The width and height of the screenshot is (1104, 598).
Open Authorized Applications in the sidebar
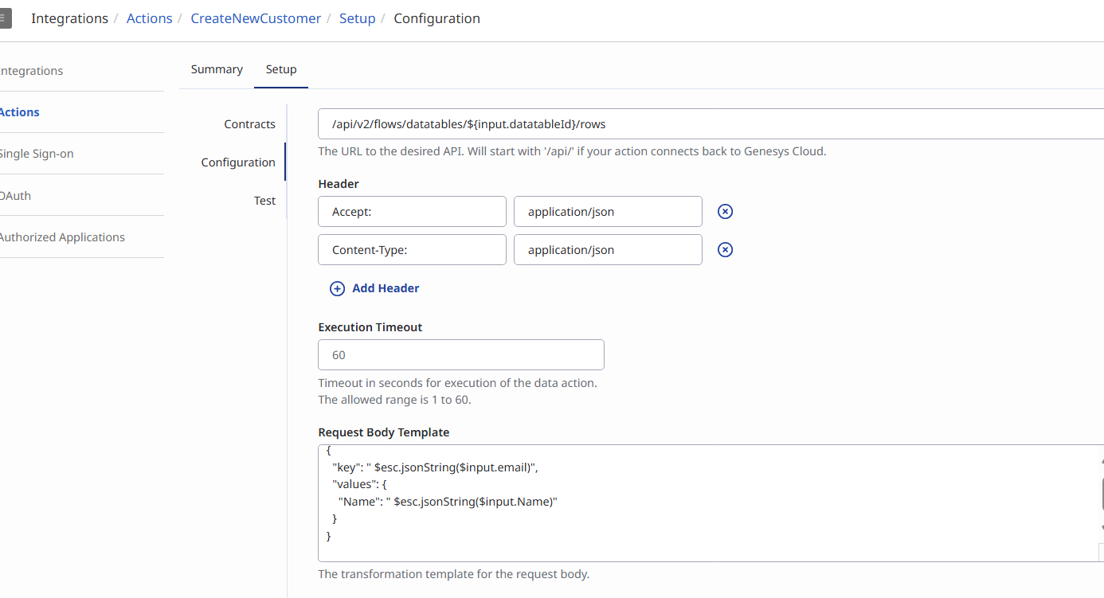(x=62, y=237)
